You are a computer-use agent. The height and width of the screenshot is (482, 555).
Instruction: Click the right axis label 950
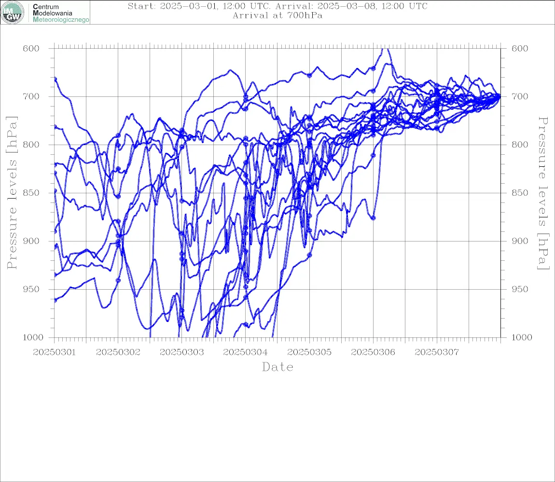pyautogui.click(x=520, y=289)
